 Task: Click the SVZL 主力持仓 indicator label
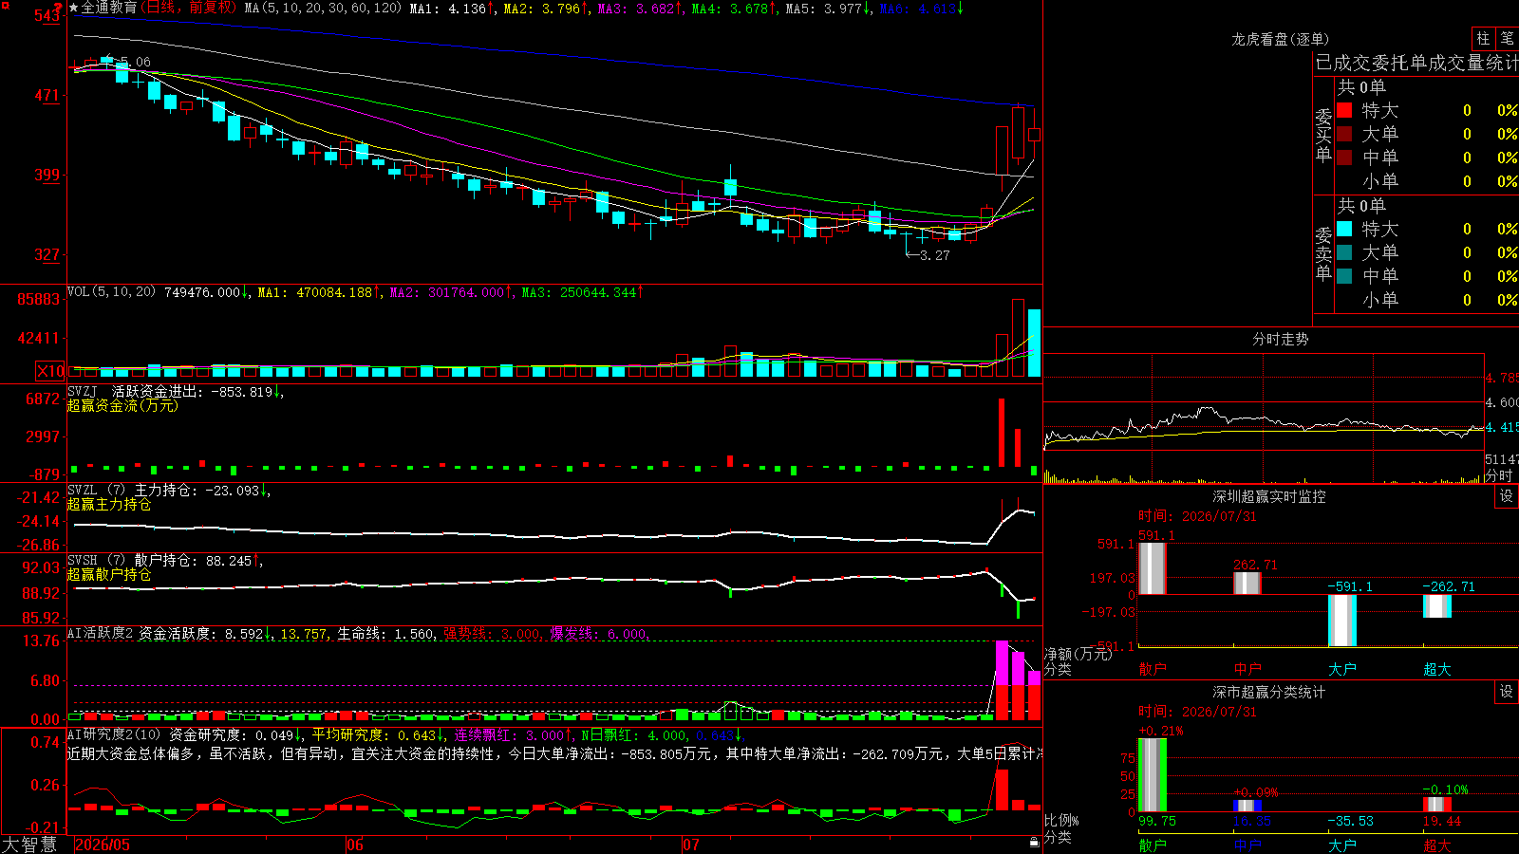pyautogui.click(x=169, y=490)
